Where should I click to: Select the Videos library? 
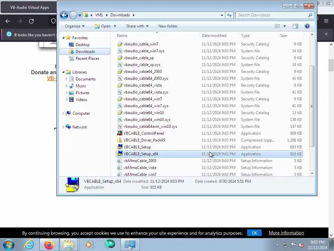(x=81, y=99)
